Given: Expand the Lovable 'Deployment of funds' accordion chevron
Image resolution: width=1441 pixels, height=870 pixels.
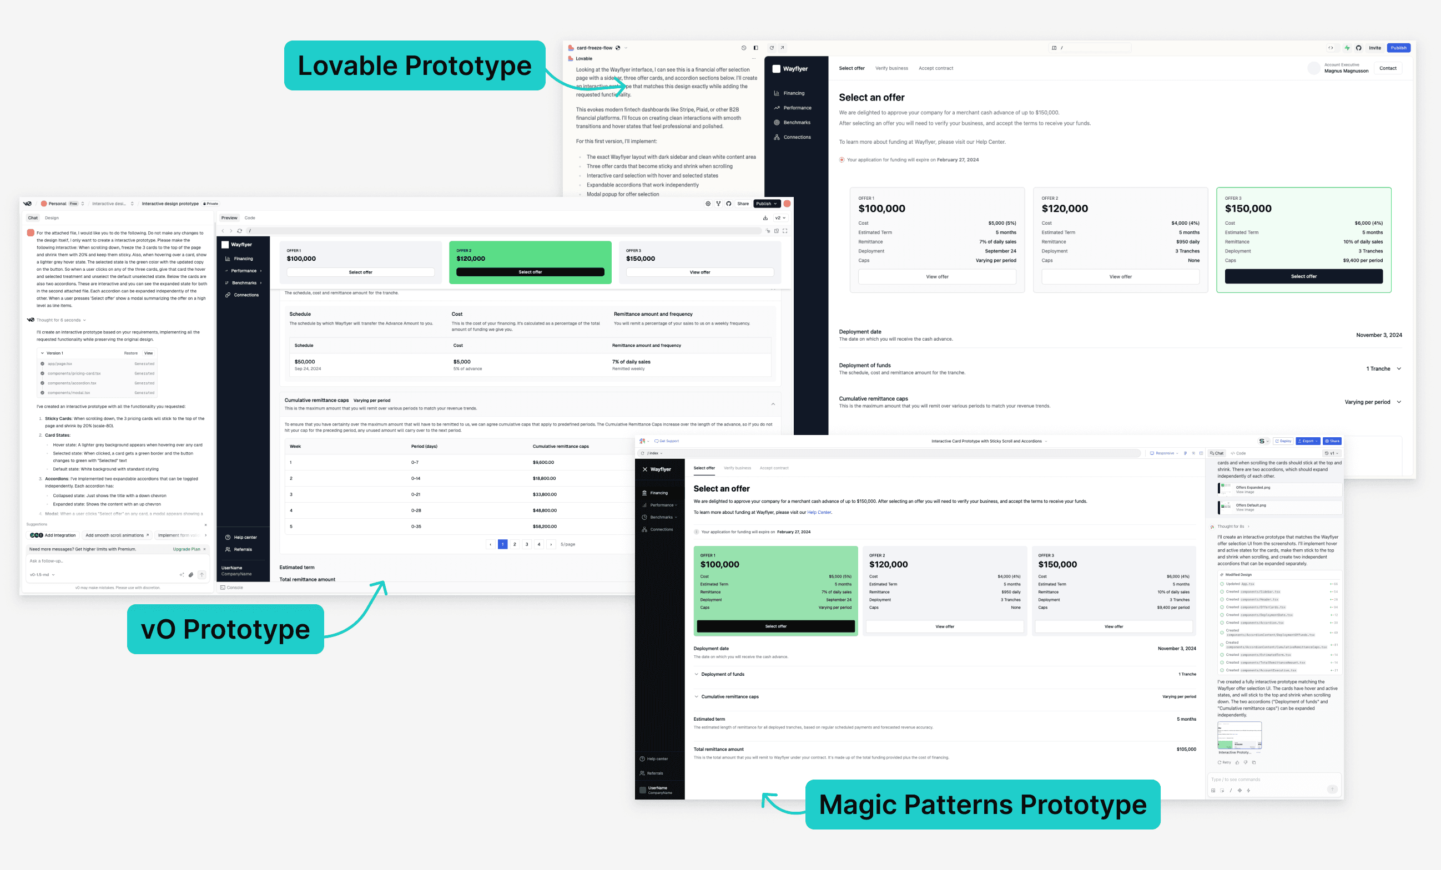Looking at the screenshot, I should [1399, 368].
